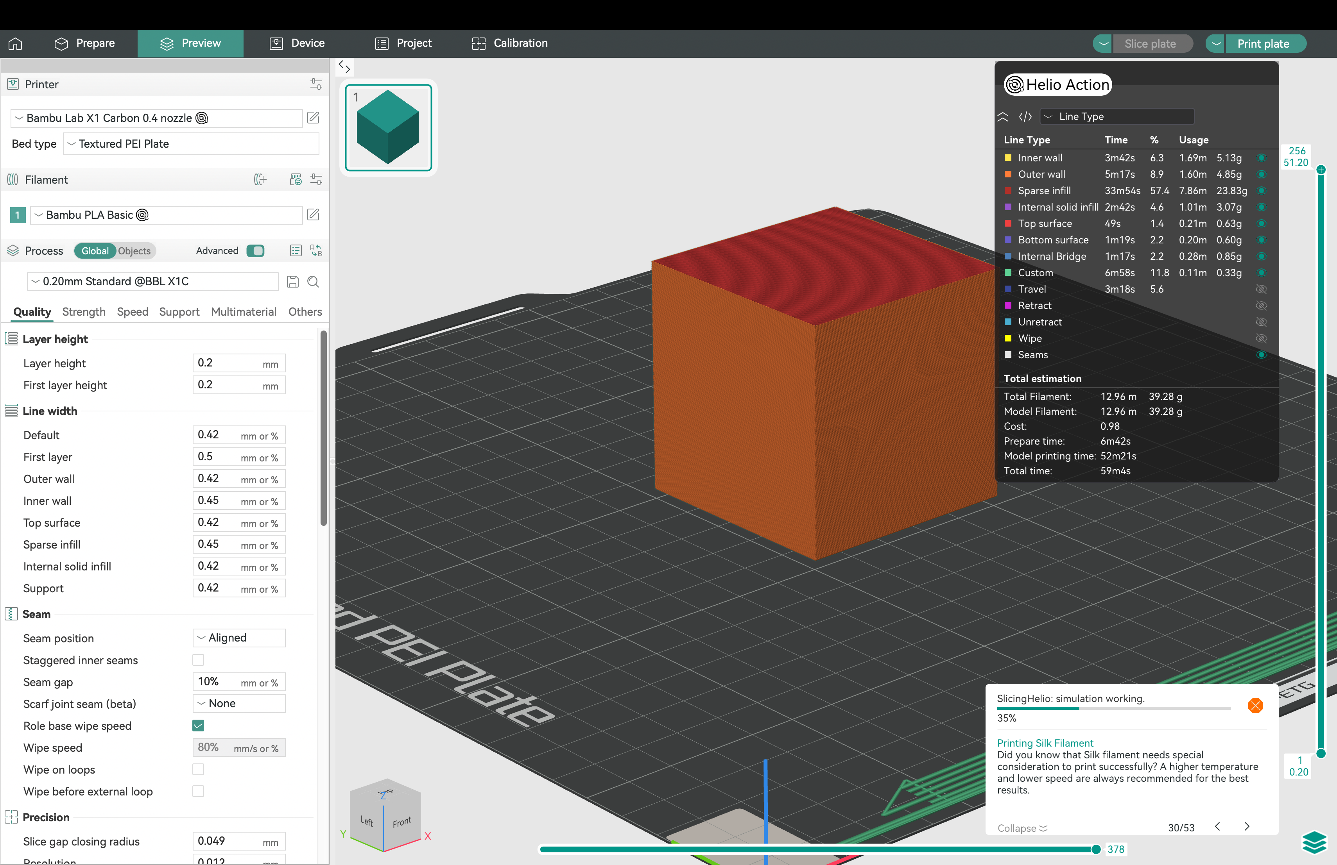Add a filament with the plus icon
1337x865 pixels.
[x=260, y=180]
